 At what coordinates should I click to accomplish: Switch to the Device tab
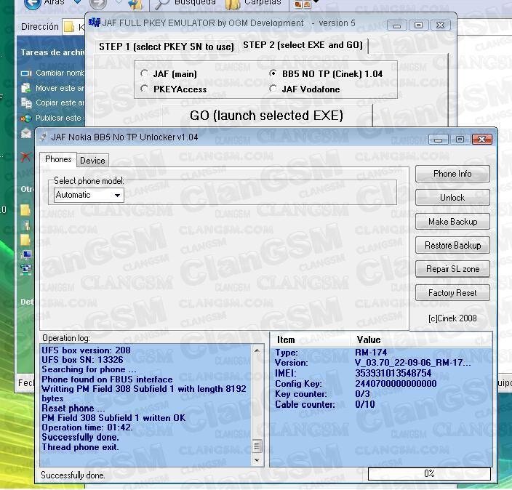tap(92, 161)
